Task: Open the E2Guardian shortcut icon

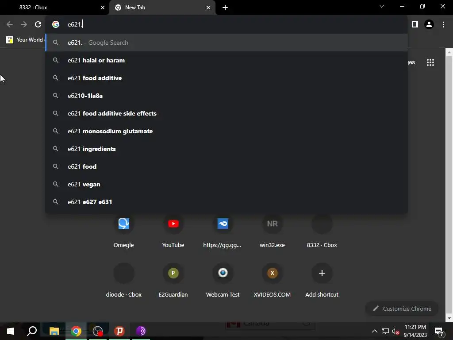Action: [173, 273]
